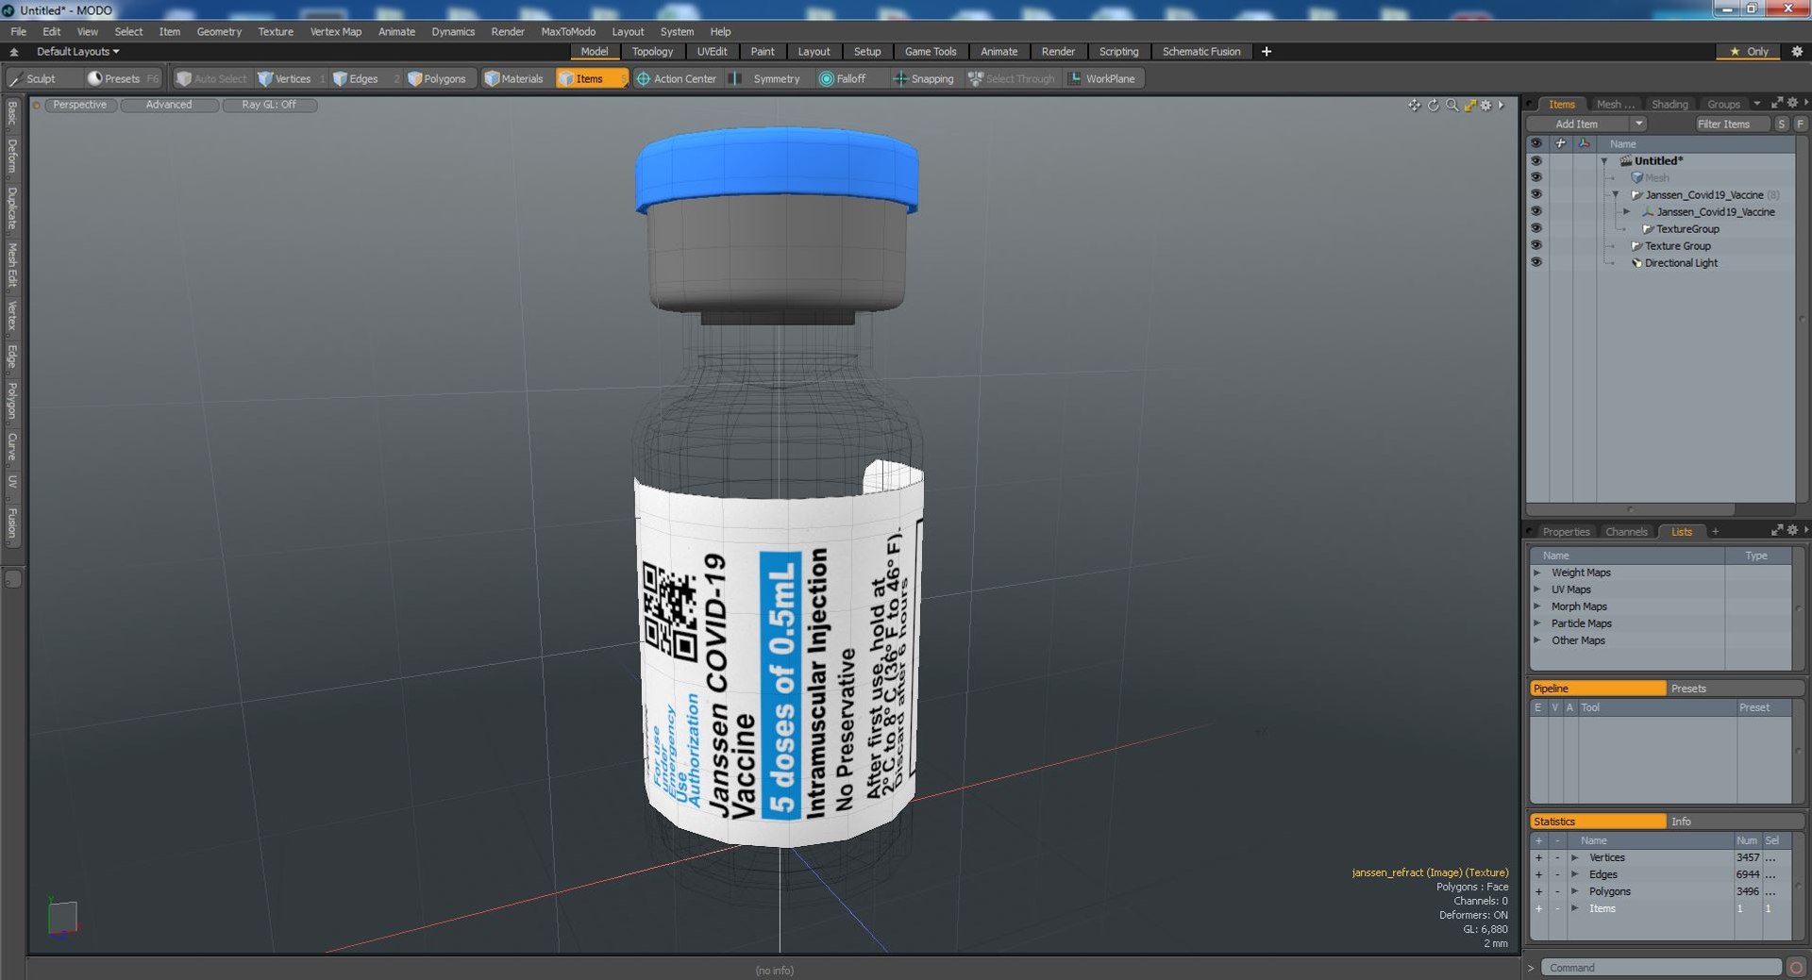Toggle visibility of Janssen_Covid19_Vaccine group

pos(1535,194)
